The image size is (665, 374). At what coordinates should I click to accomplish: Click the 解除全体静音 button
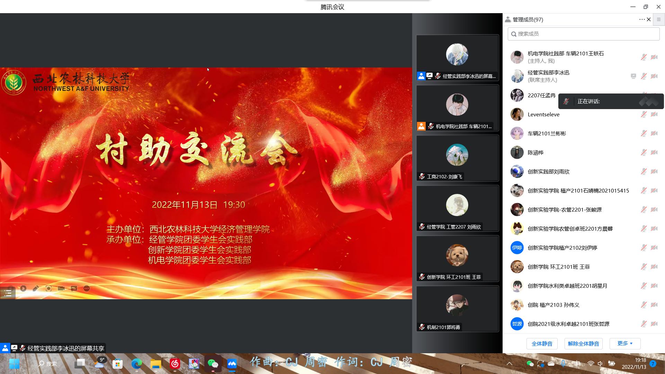[x=583, y=344]
